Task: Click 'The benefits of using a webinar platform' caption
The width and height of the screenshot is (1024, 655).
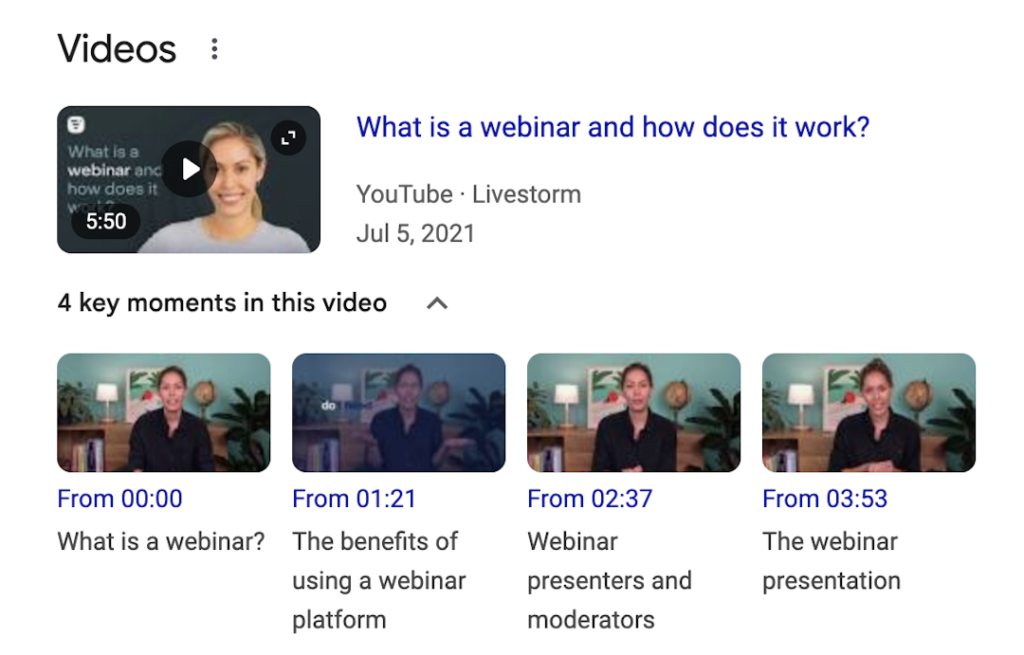Action: pyautogui.click(x=379, y=580)
